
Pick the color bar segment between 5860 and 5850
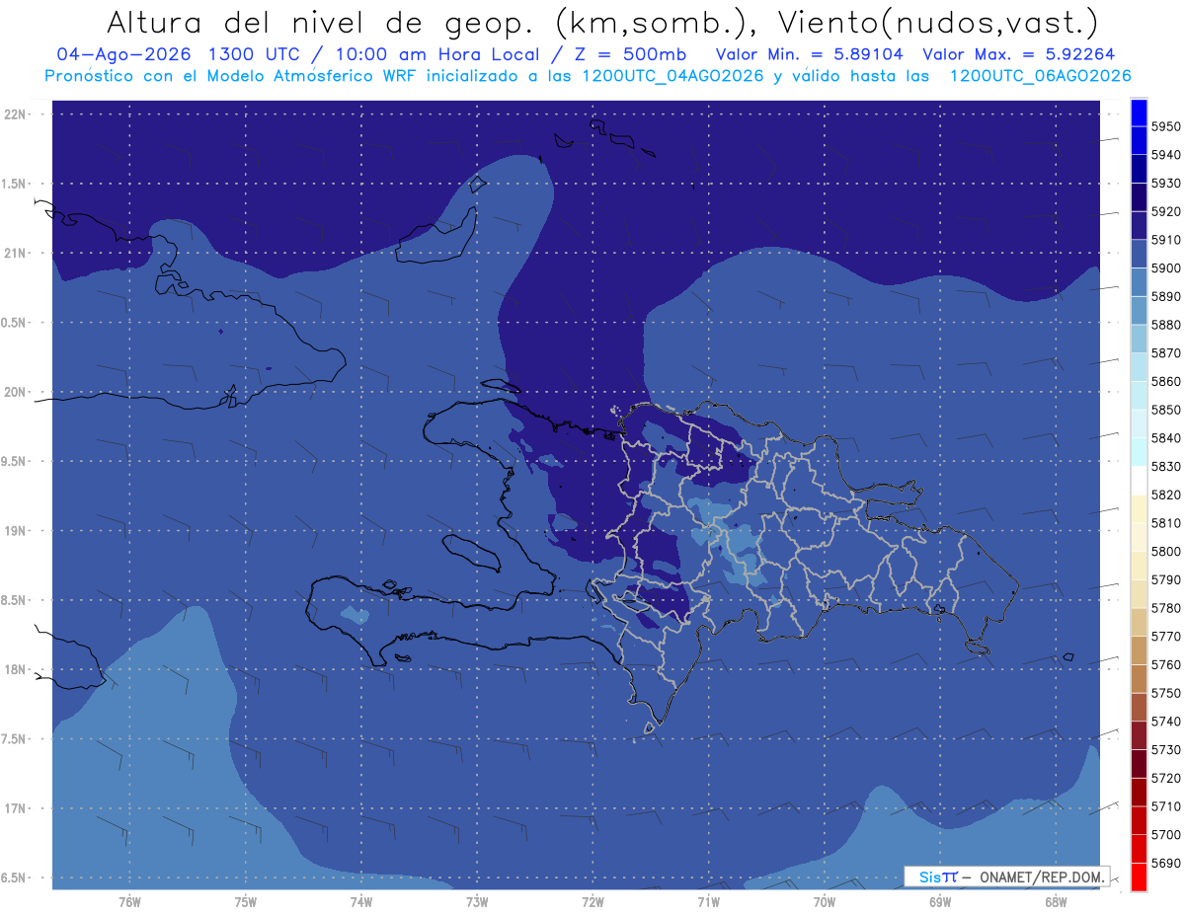pos(1138,395)
